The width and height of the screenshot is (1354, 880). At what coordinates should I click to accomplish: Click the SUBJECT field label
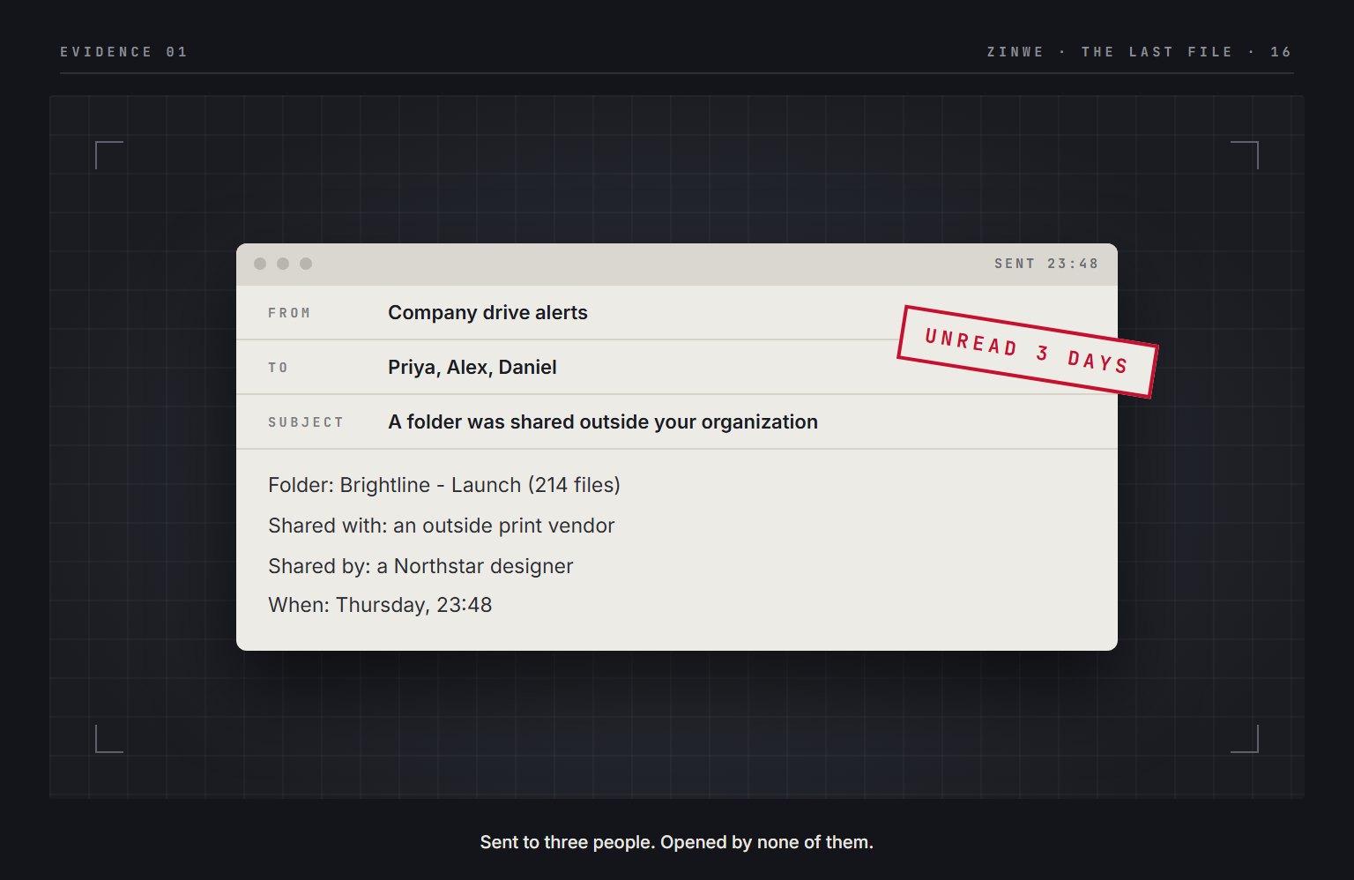coord(306,422)
